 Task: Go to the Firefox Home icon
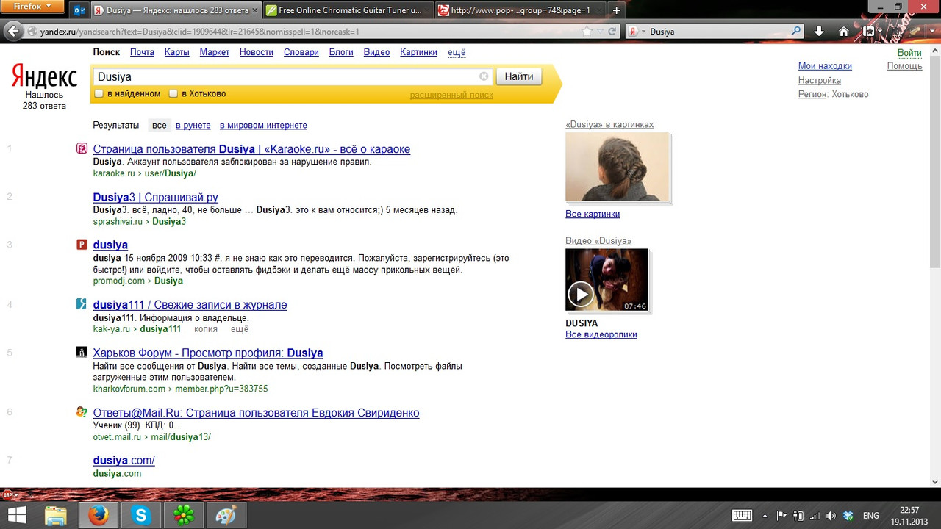point(844,32)
